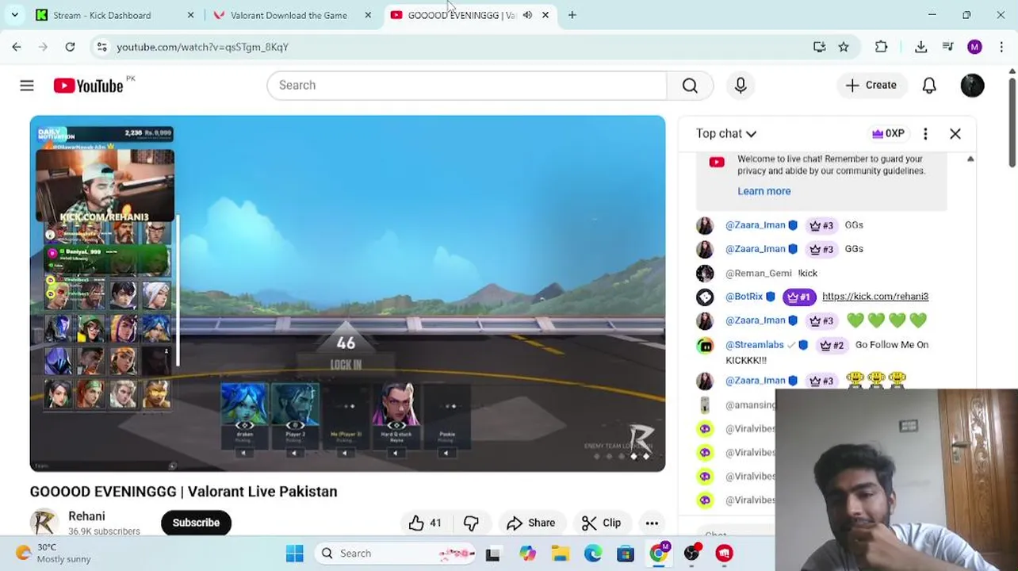Dislike the video with thumbs down

(471, 523)
